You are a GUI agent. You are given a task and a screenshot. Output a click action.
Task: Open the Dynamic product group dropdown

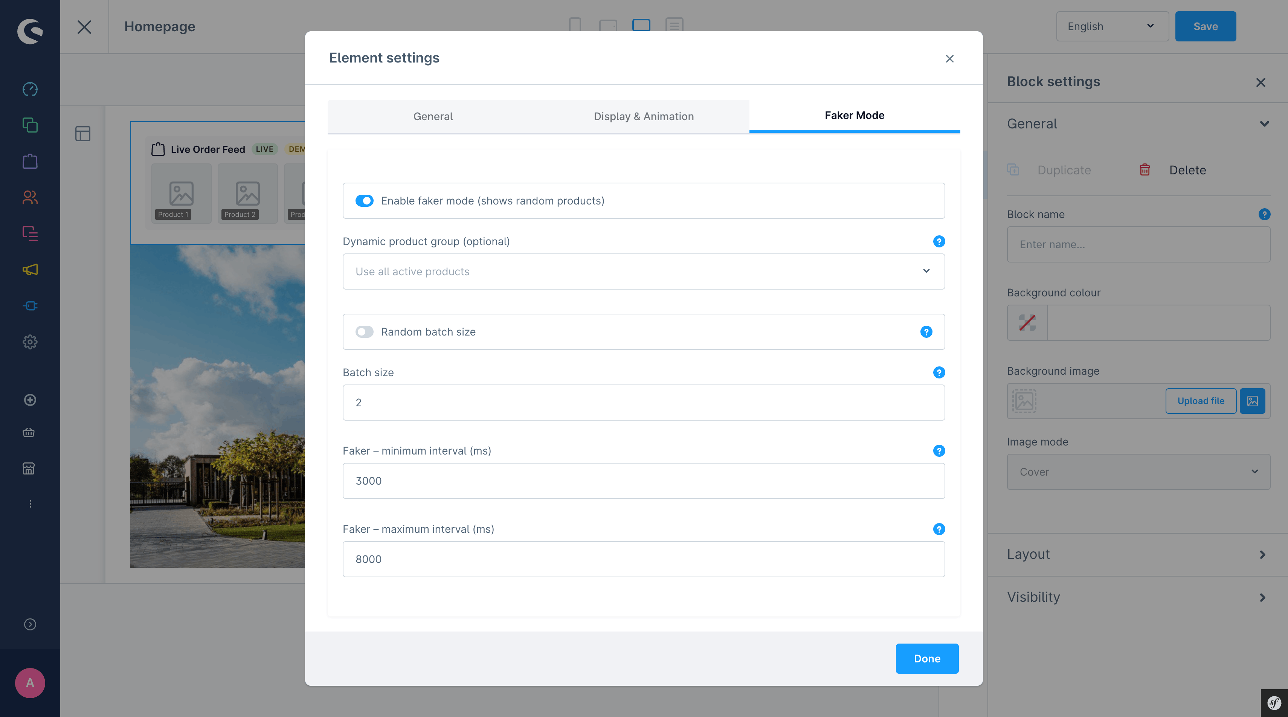tap(643, 272)
